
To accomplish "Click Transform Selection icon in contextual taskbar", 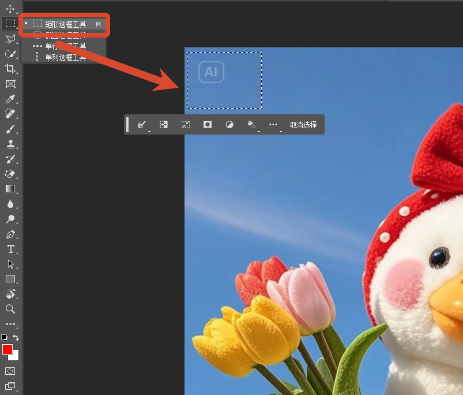I will tap(186, 125).
